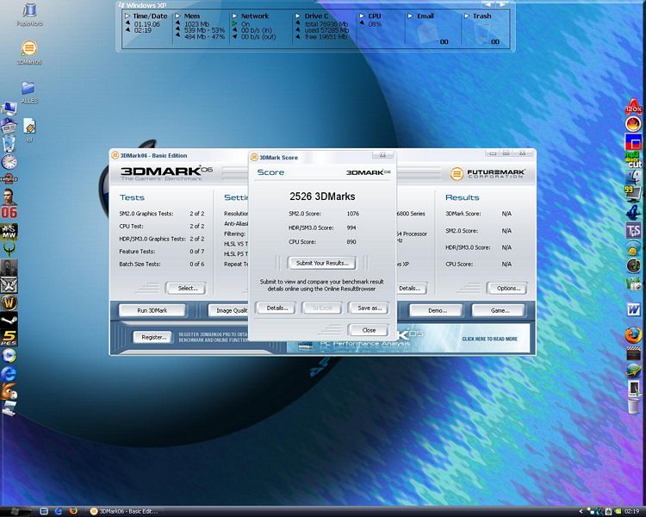This screenshot has height=517, width=646.
Task: Open system Details button in main window
Action: [411, 288]
